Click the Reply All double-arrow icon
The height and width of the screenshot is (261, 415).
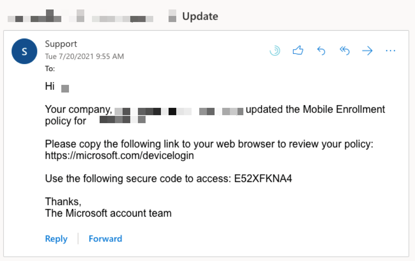pos(345,51)
